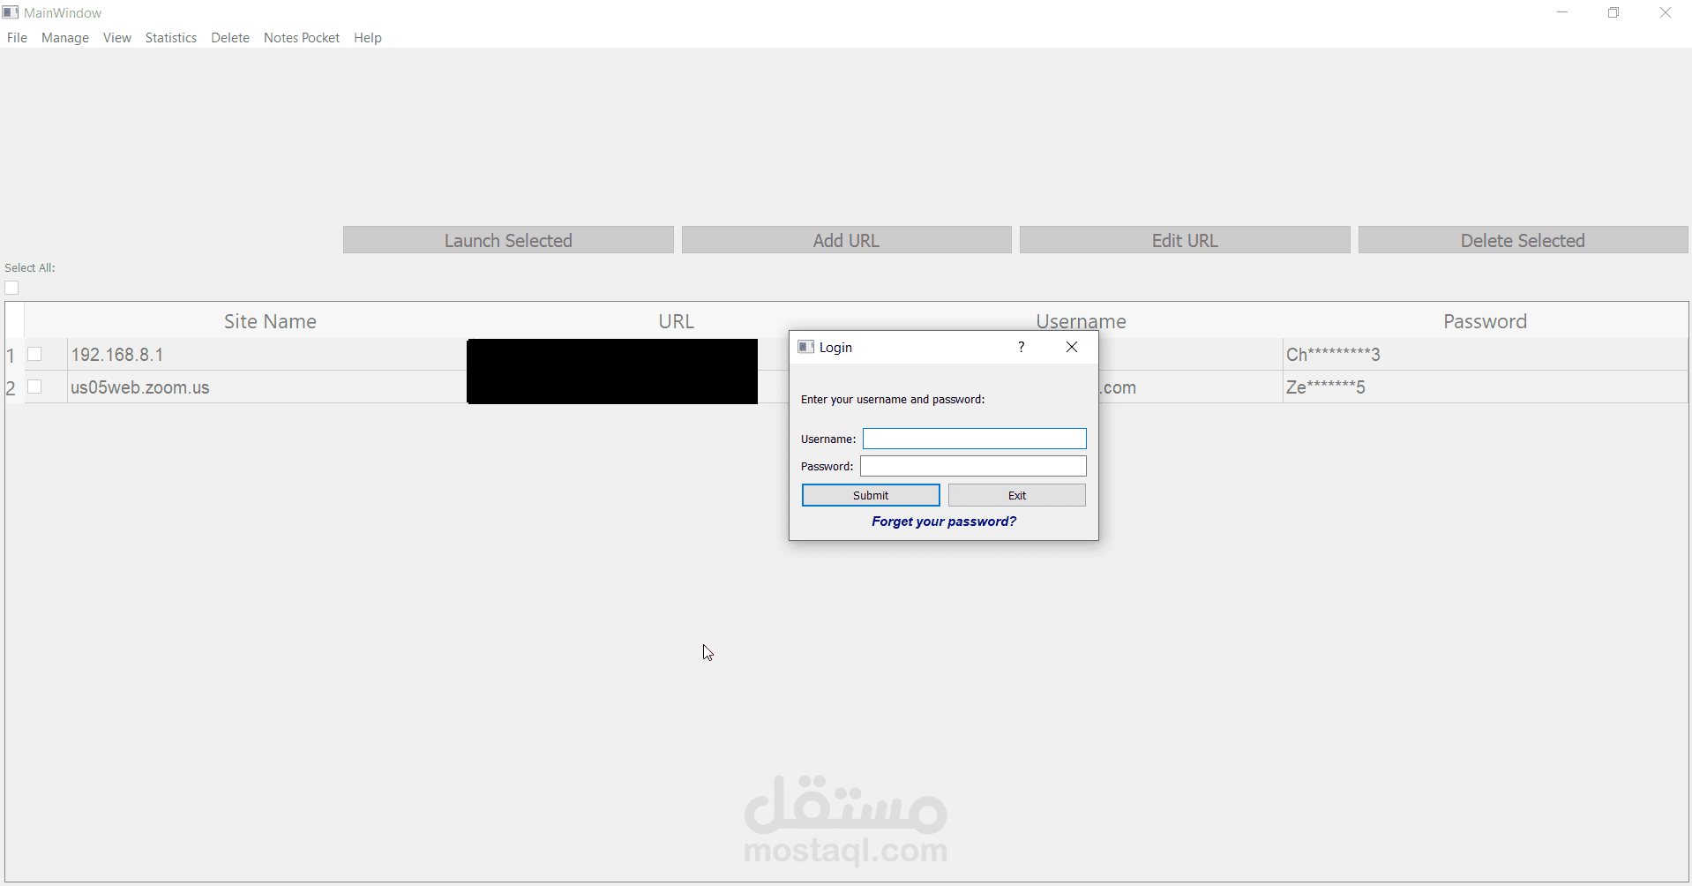This screenshot has height=886, width=1692.
Task: Open the Manage menu
Action: [65, 38]
